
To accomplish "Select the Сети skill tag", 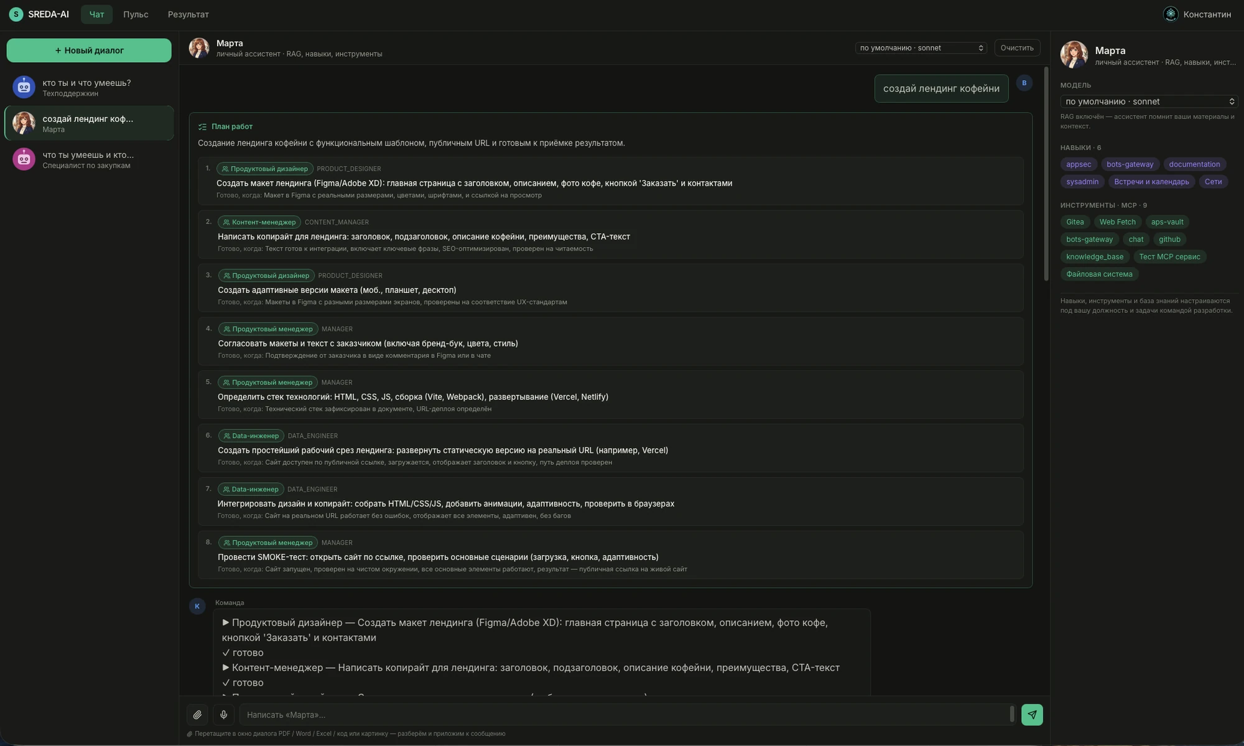I will click(1213, 182).
